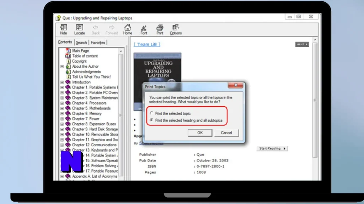Click the Main Page topic icon
Viewport: 364px width, 204px height.
pyautogui.click(x=68, y=50)
